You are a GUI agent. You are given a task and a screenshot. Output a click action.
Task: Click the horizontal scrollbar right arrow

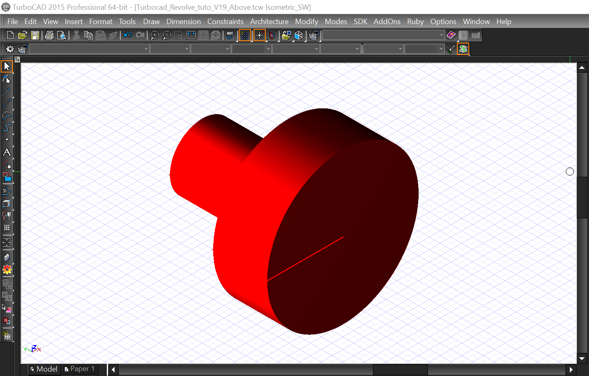[x=571, y=370]
